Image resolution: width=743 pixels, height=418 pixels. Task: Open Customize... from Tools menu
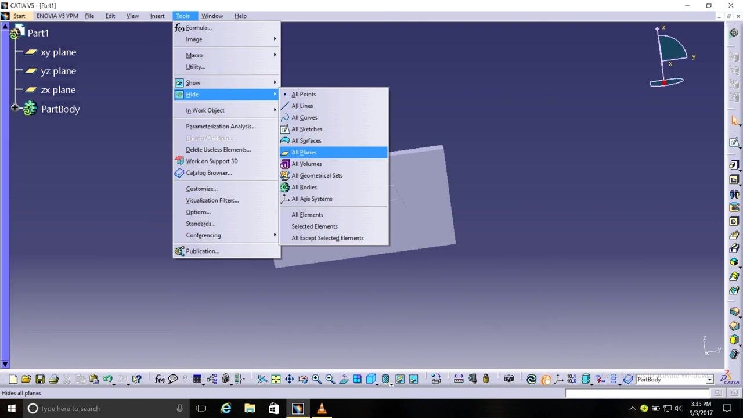226,189
